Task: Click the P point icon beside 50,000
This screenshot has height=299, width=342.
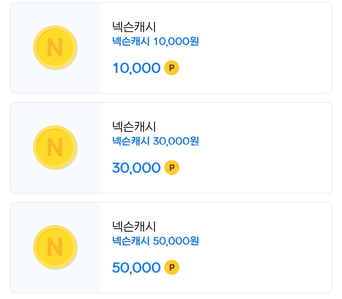Action: click(171, 268)
